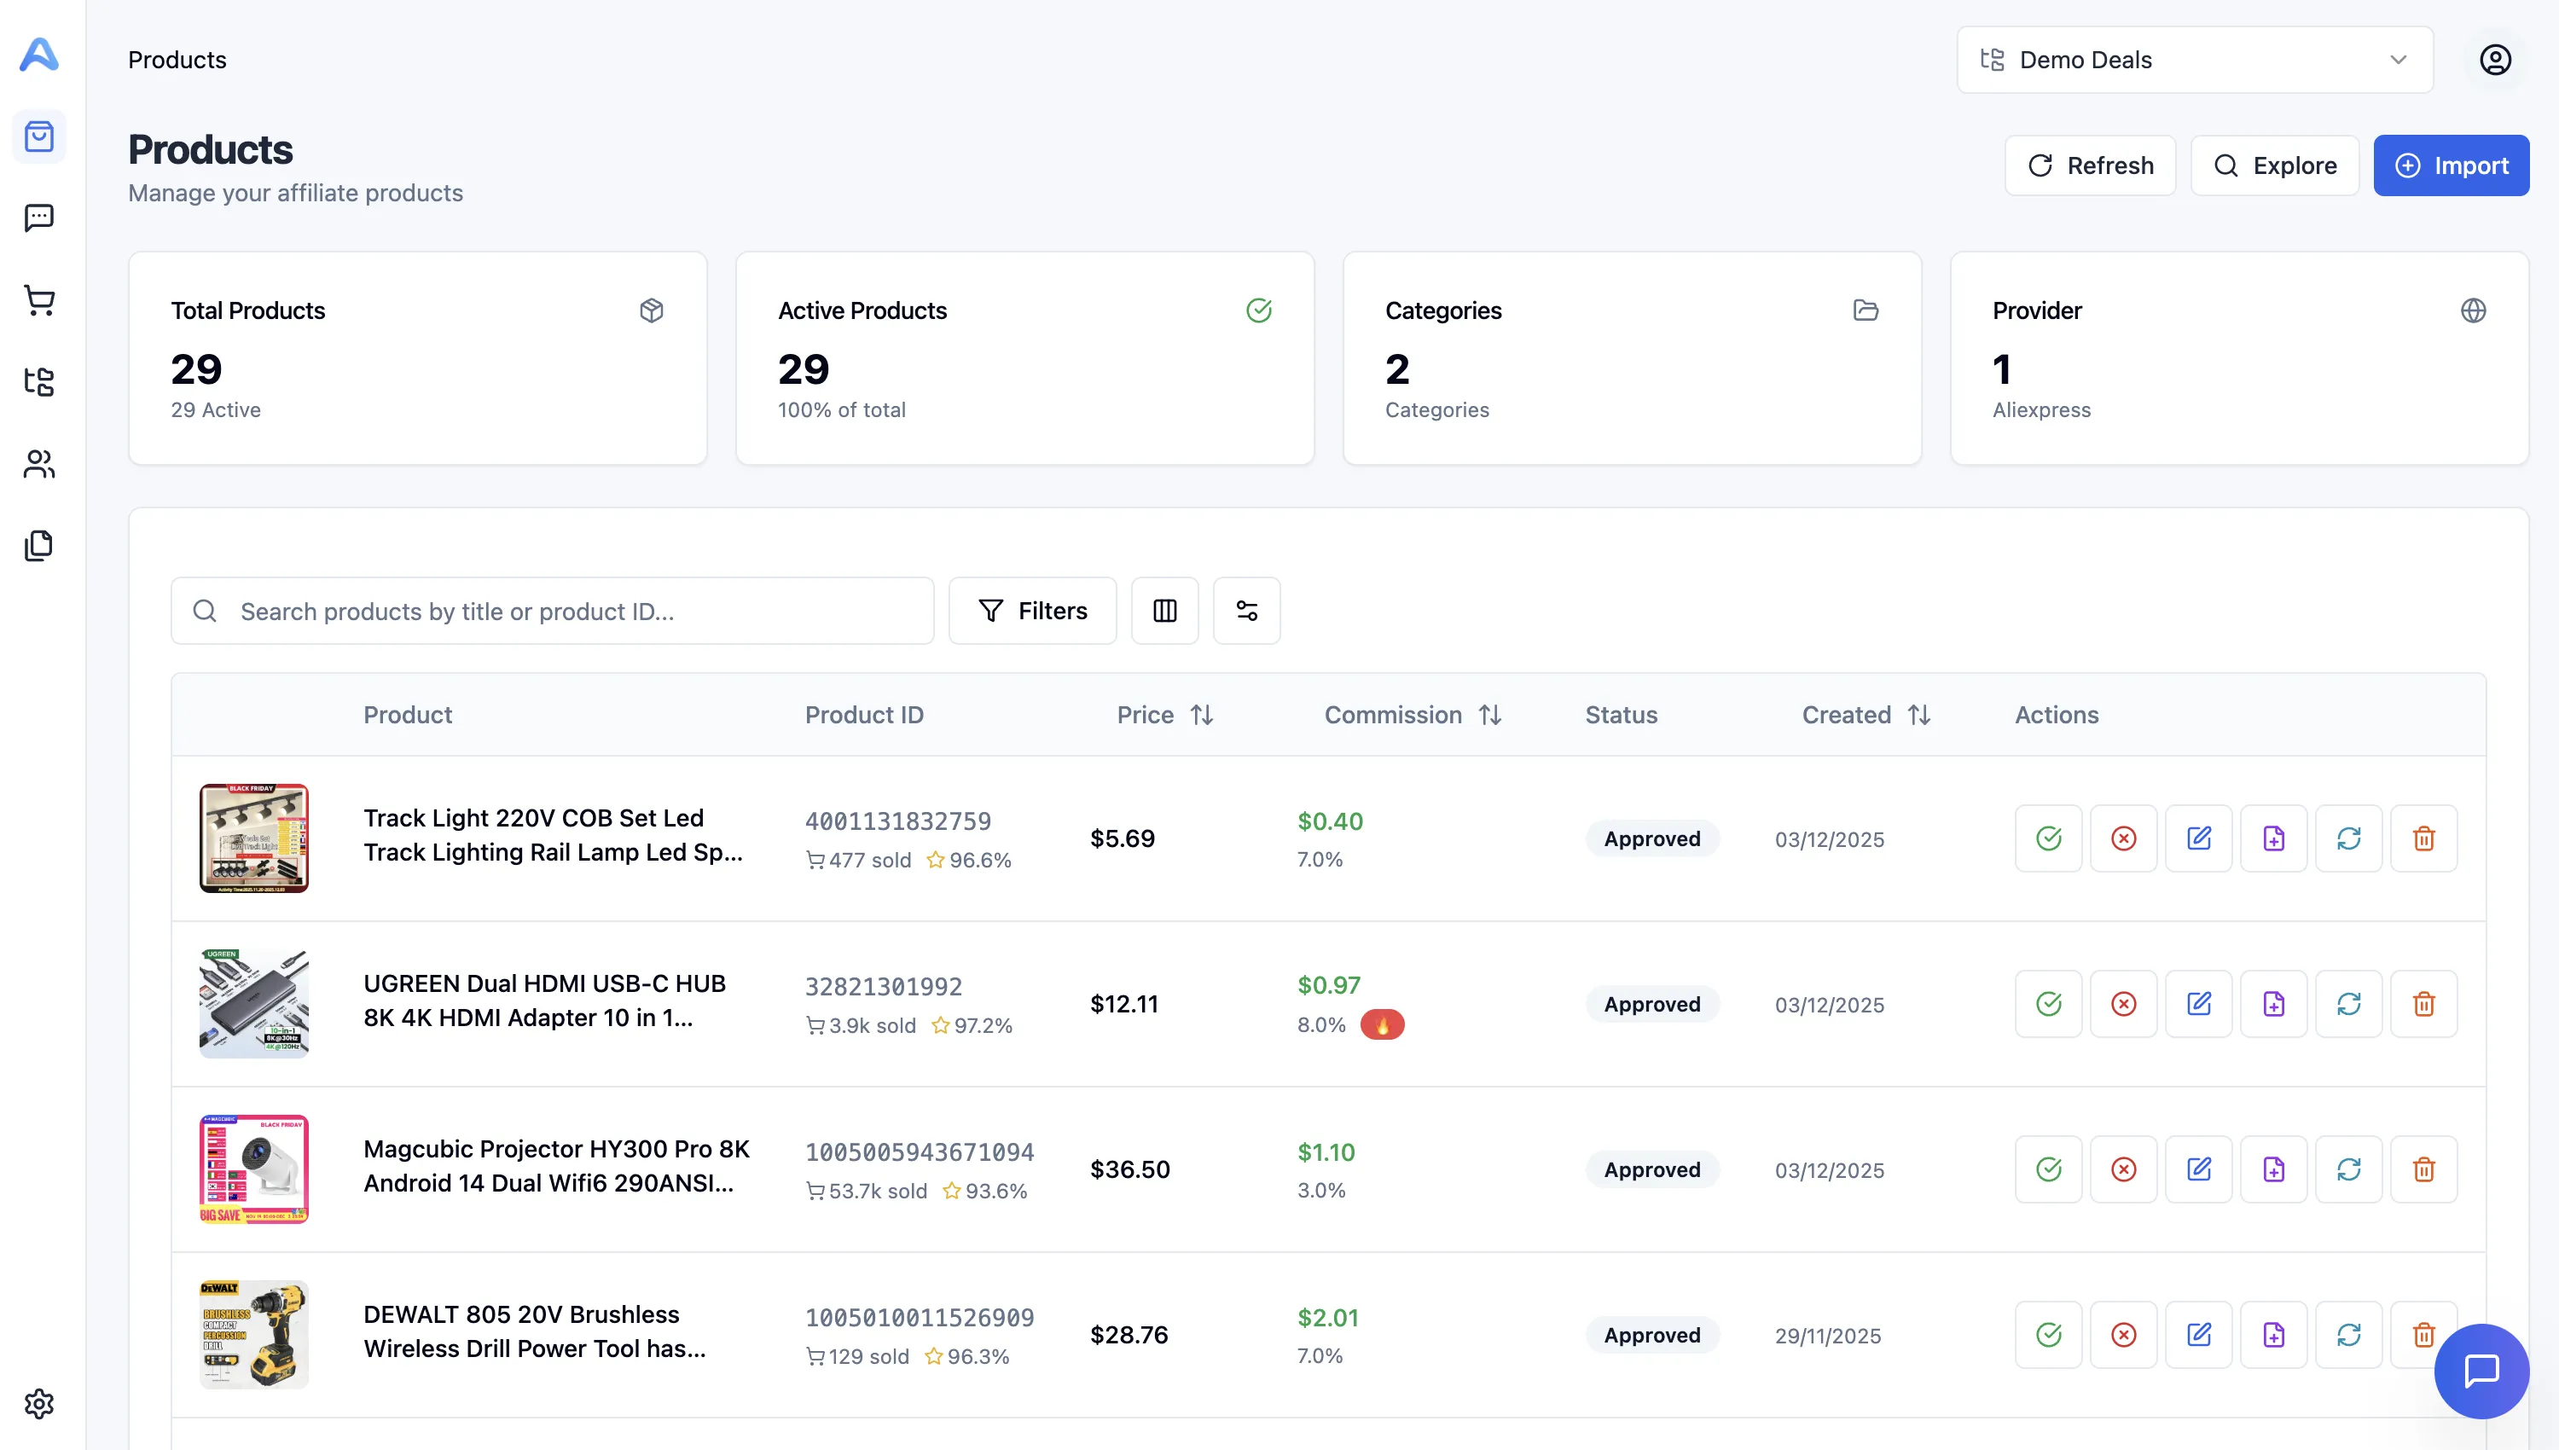This screenshot has height=1450, width=2559.
Task: Click the Explore button
Action: pos(2275,165)
